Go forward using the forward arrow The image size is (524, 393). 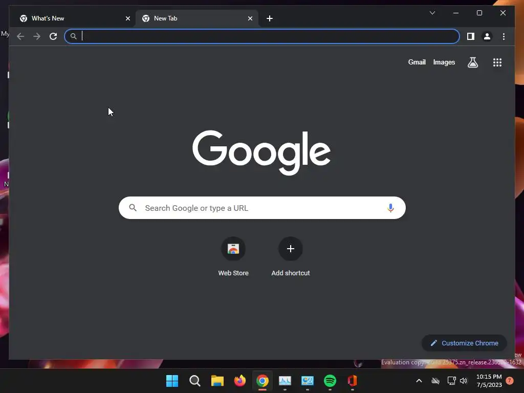[37, 36]
